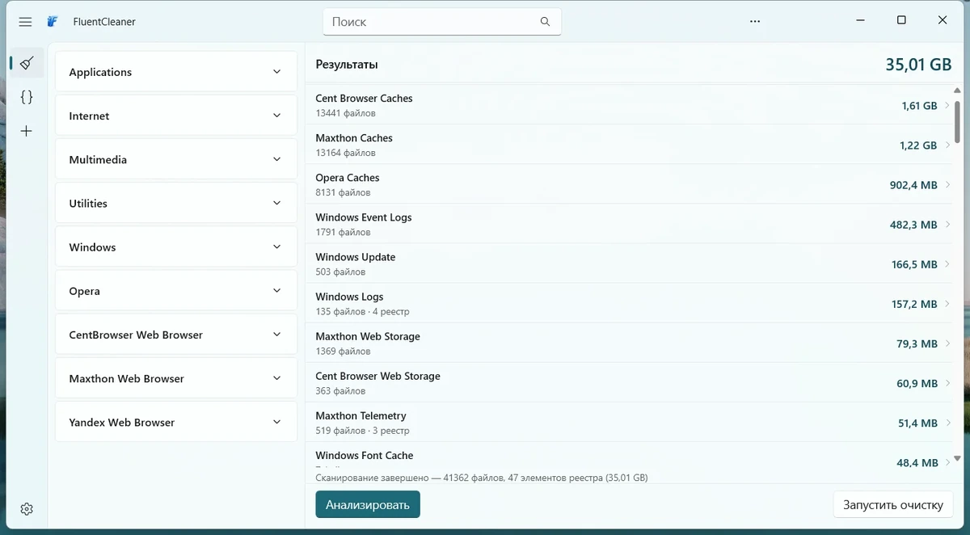Open Maxthon Telemetry details arrow
970x535 pixels.
(x=947, y=423)
